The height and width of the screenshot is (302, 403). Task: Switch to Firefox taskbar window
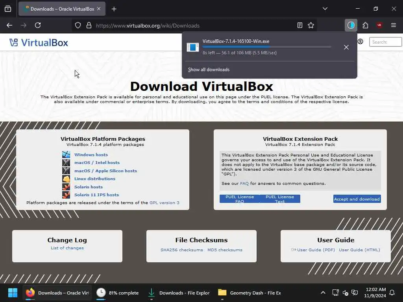57,293
